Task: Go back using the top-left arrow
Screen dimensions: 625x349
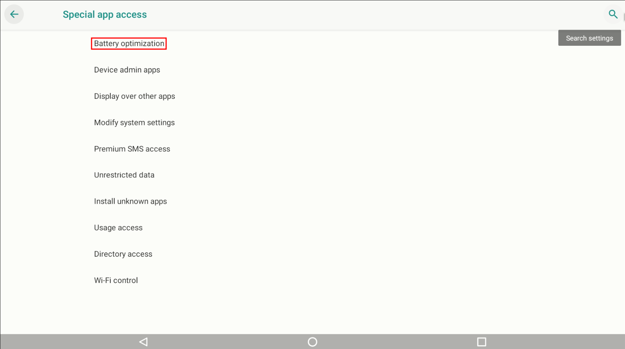Action: tap(14, 14)
